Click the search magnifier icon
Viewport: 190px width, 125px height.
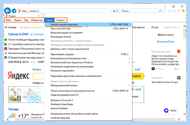[x=160, y=11]
